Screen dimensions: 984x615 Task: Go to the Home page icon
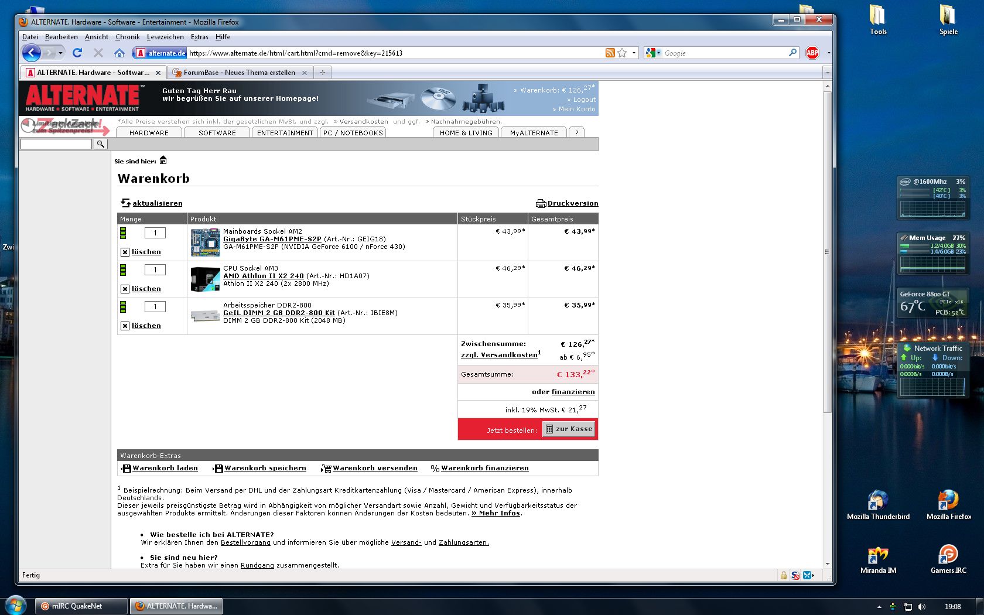pos(119,53)
